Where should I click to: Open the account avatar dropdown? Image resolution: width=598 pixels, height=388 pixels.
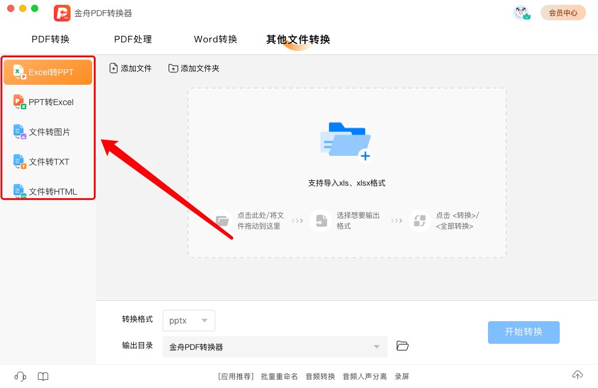(522, 12)
